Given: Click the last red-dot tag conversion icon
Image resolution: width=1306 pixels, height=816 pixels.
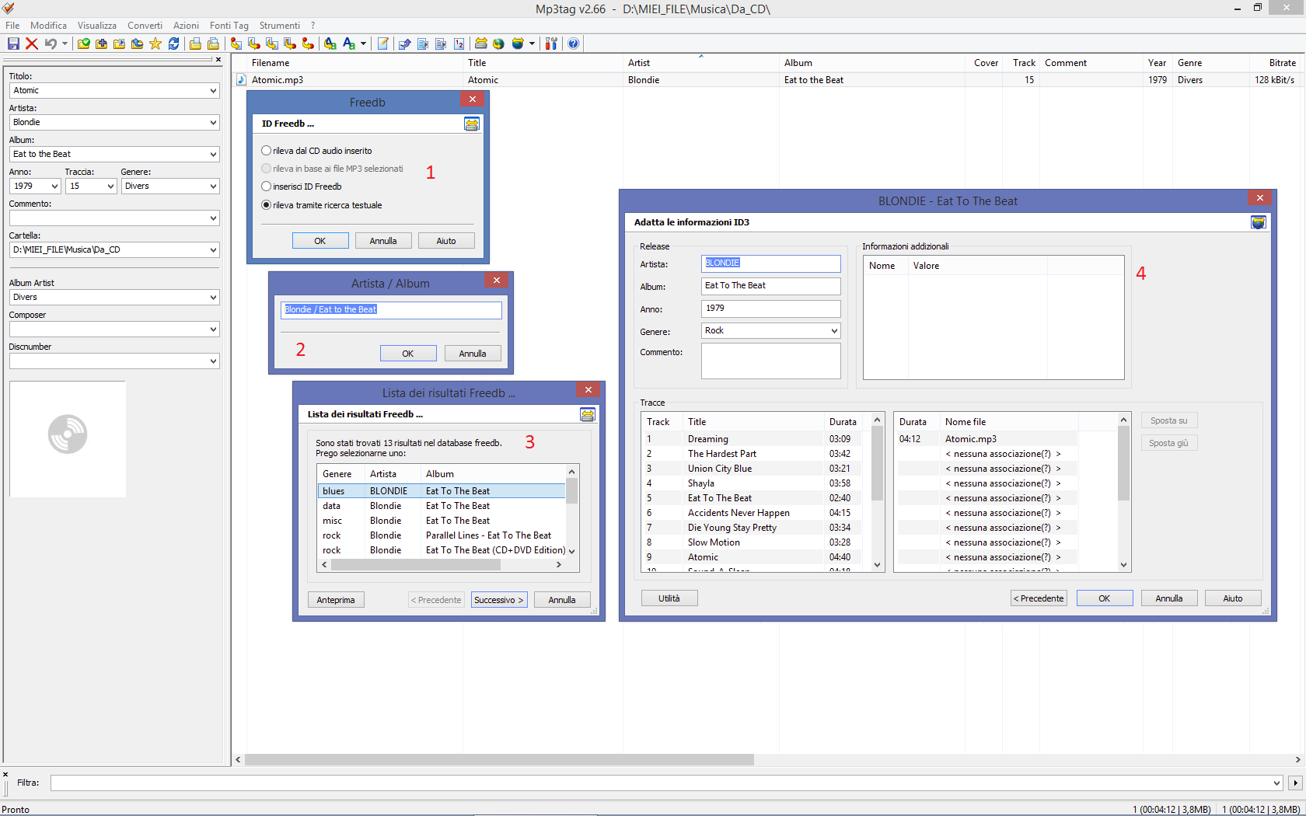Looking at the screenshot, I should point(309,44).
